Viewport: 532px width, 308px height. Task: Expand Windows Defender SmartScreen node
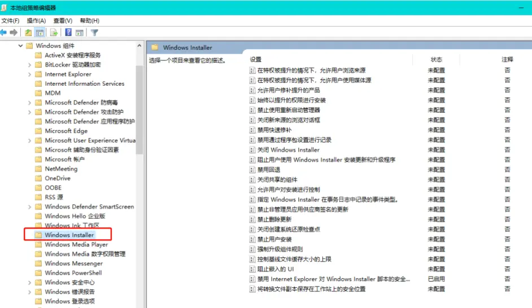point(29,206)
